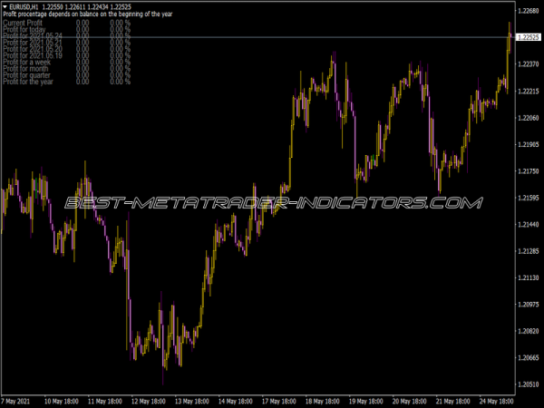Click the '17 May 18:00' time label
This screenshot has width=544, height=408.
278,400
